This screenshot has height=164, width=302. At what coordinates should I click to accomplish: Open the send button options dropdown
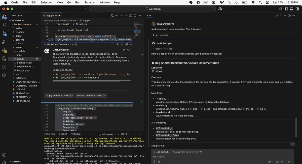pos(292,162)
